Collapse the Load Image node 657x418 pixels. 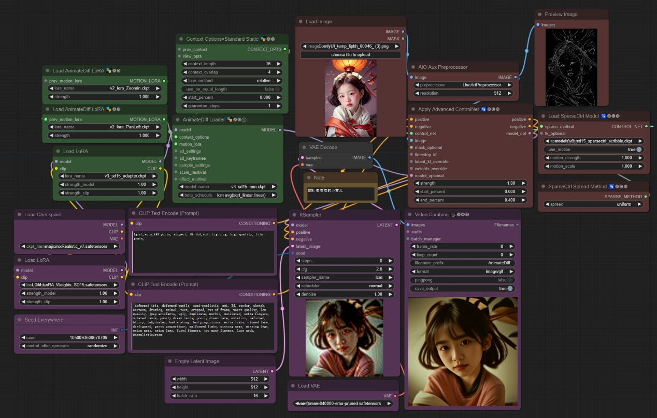301,22
